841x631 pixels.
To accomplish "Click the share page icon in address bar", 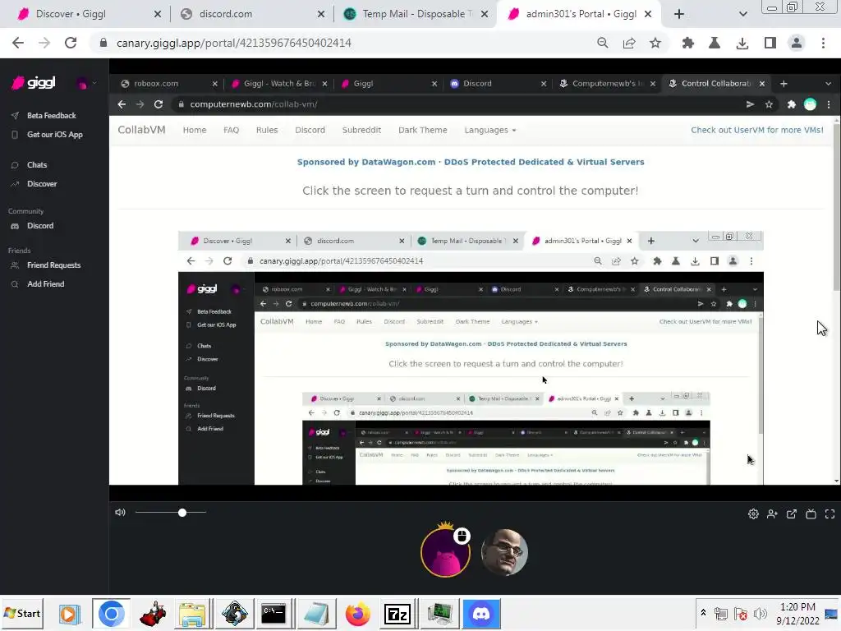I will pos(629,43).
